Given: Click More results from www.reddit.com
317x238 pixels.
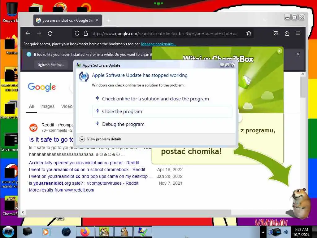Looking at the screenshot, I should click(x=62, y=190).
